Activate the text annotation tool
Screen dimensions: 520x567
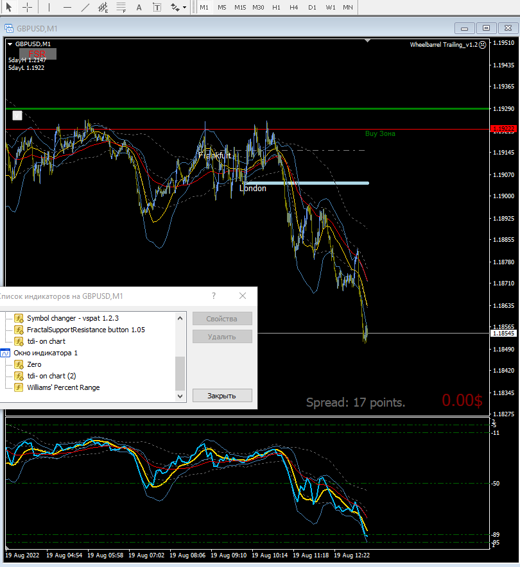click(139, 8)
